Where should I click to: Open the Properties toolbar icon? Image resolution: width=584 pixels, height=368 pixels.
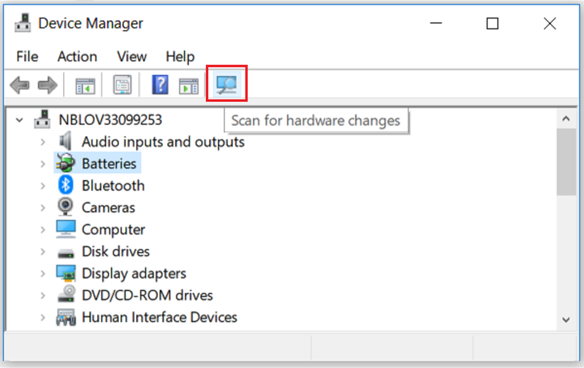coord(122,85)
